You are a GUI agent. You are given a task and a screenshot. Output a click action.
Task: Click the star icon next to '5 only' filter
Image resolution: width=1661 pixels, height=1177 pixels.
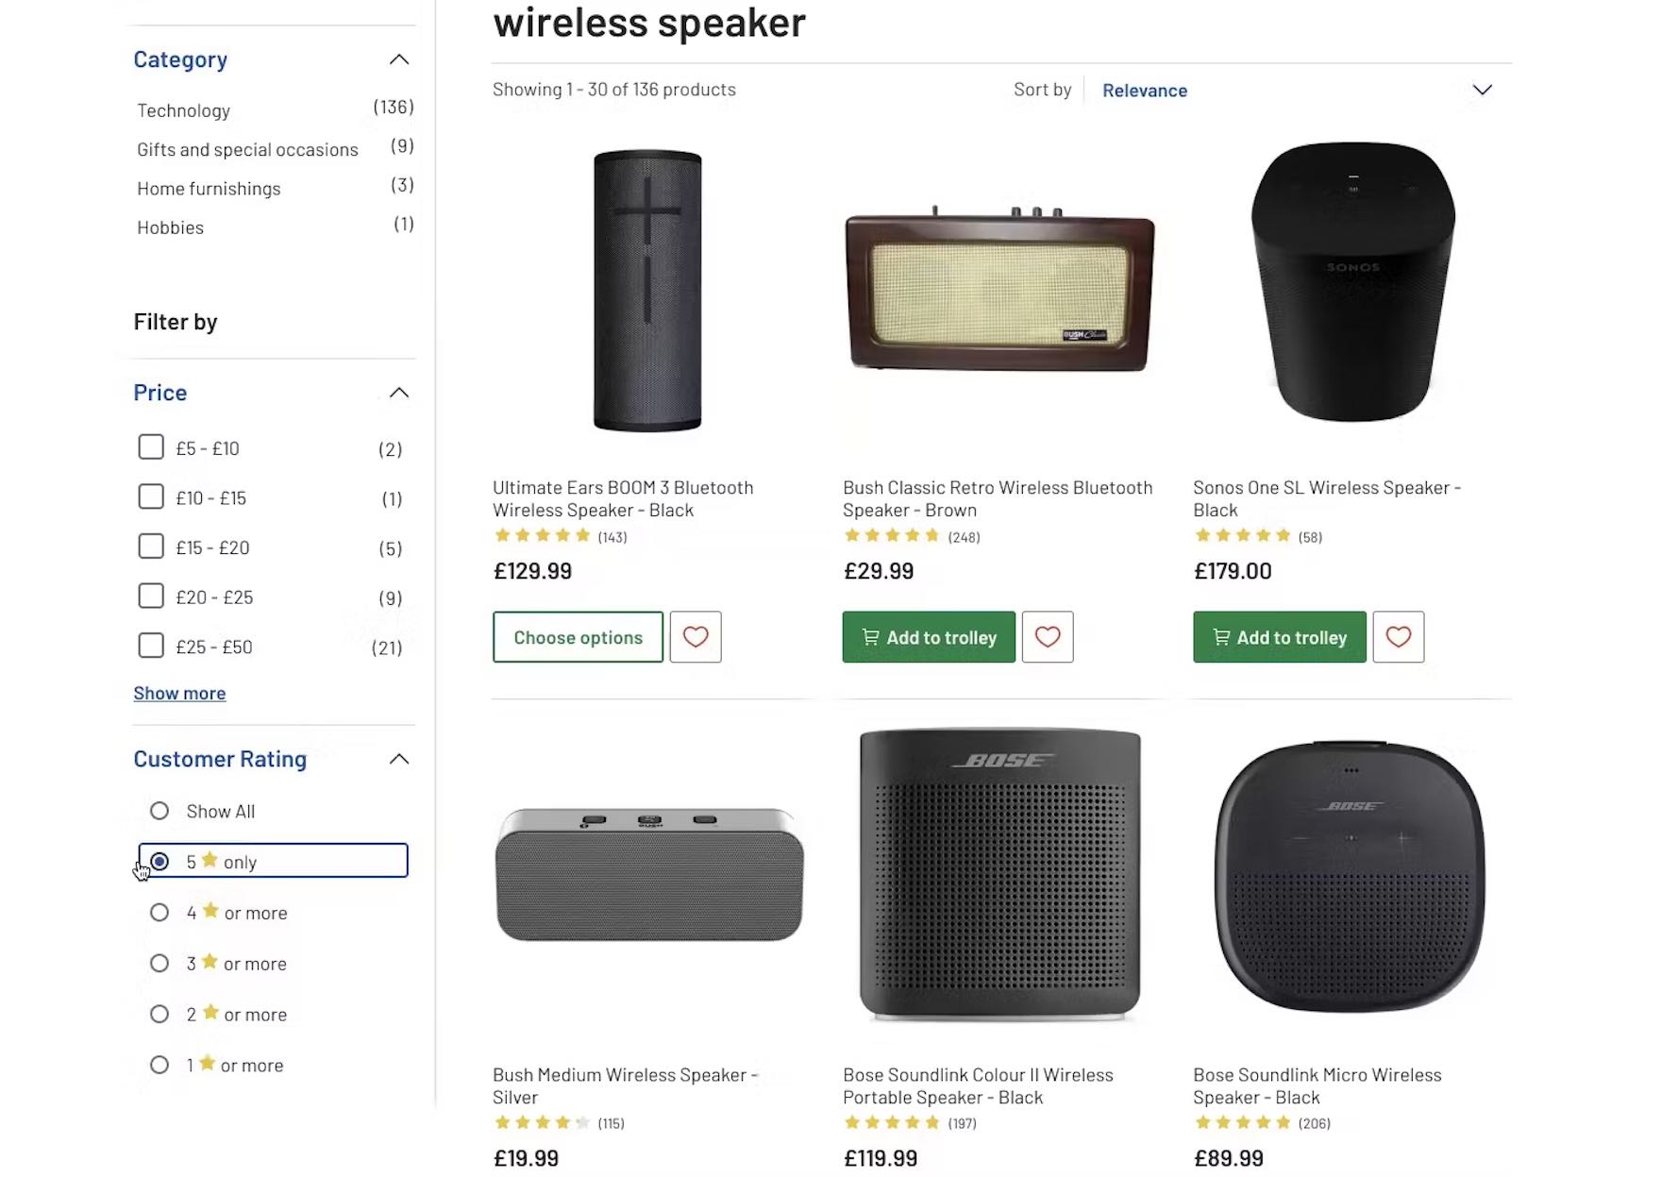211,860
